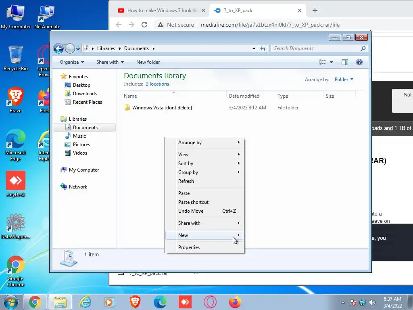Choose Paste in context menu
The height and width of the screenshot is (310, 413).
click(x=204, y=193)
